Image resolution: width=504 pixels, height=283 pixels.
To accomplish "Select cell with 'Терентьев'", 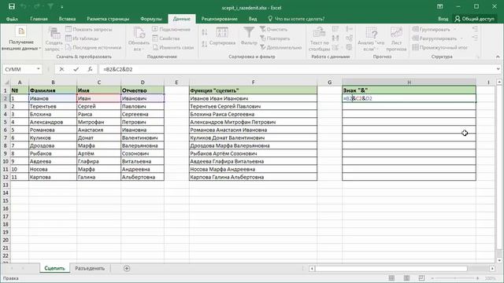I will 53,106.
